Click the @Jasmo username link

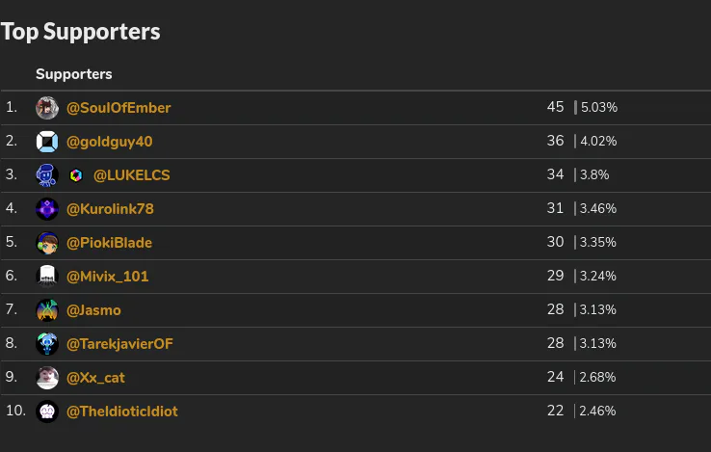coord(93,310)
